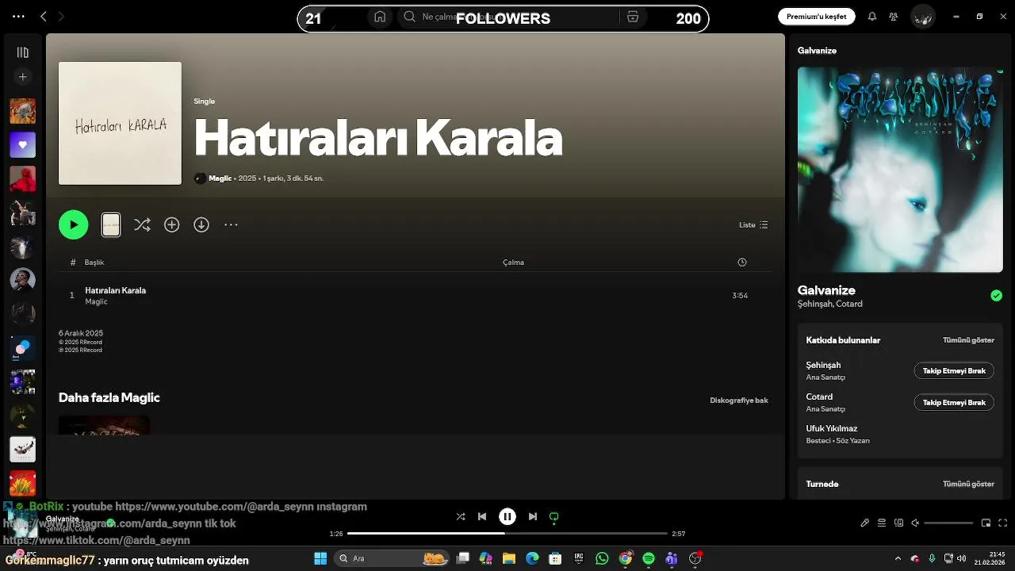Viewport: 1015px width, 571px height.
Task: Open Maglic artist link in album header
Action: (x=220, y=178)
